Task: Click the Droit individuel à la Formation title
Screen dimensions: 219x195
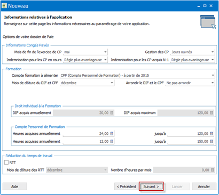Action: [38, 106]
